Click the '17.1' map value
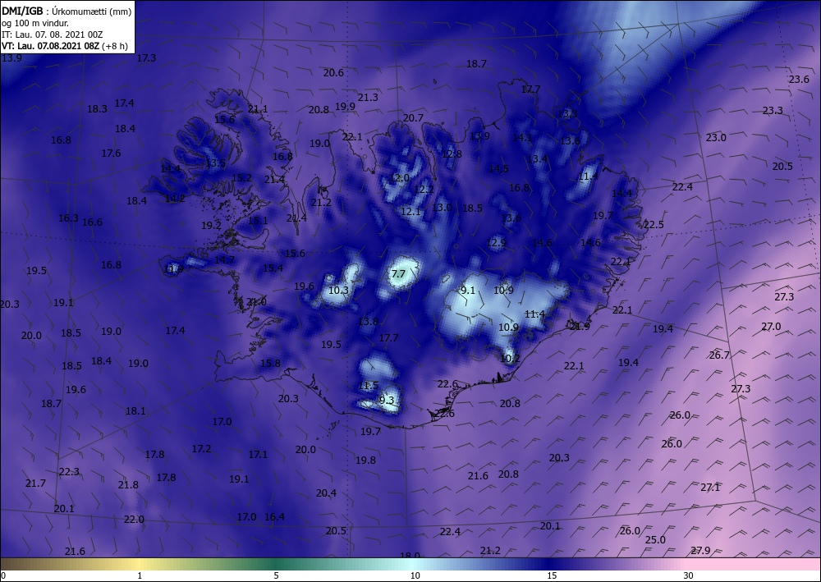 [258, 455]
